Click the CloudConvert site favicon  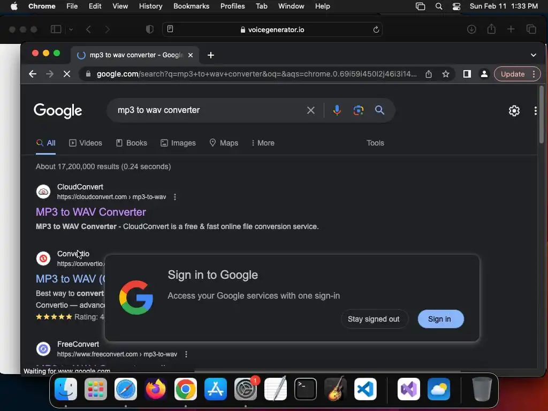43,192
